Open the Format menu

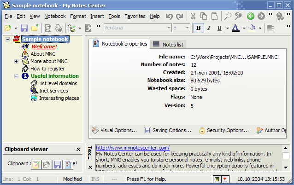tap(78, 16)
